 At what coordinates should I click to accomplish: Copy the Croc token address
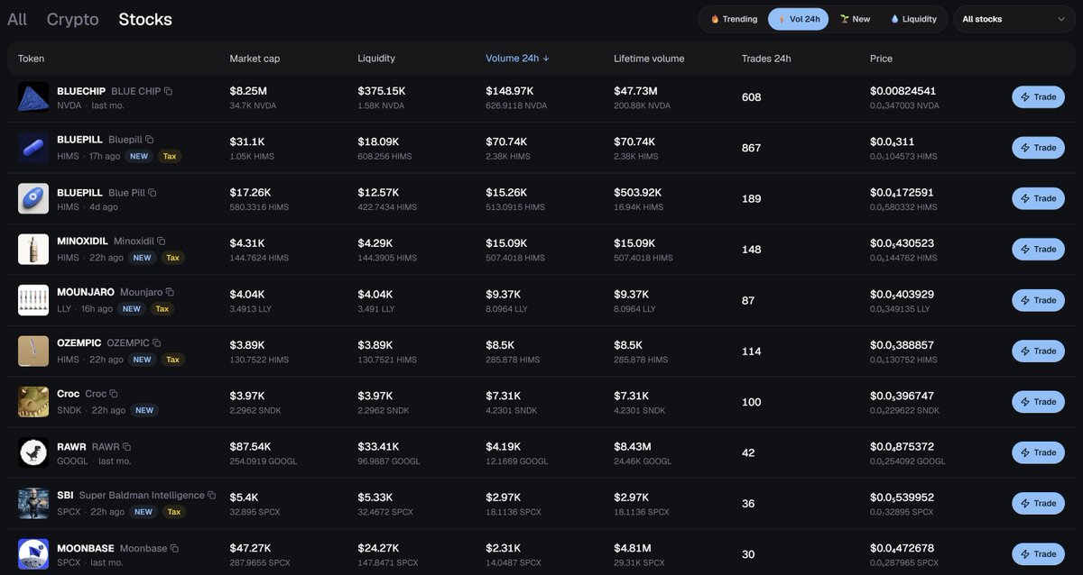click(114, 394)
